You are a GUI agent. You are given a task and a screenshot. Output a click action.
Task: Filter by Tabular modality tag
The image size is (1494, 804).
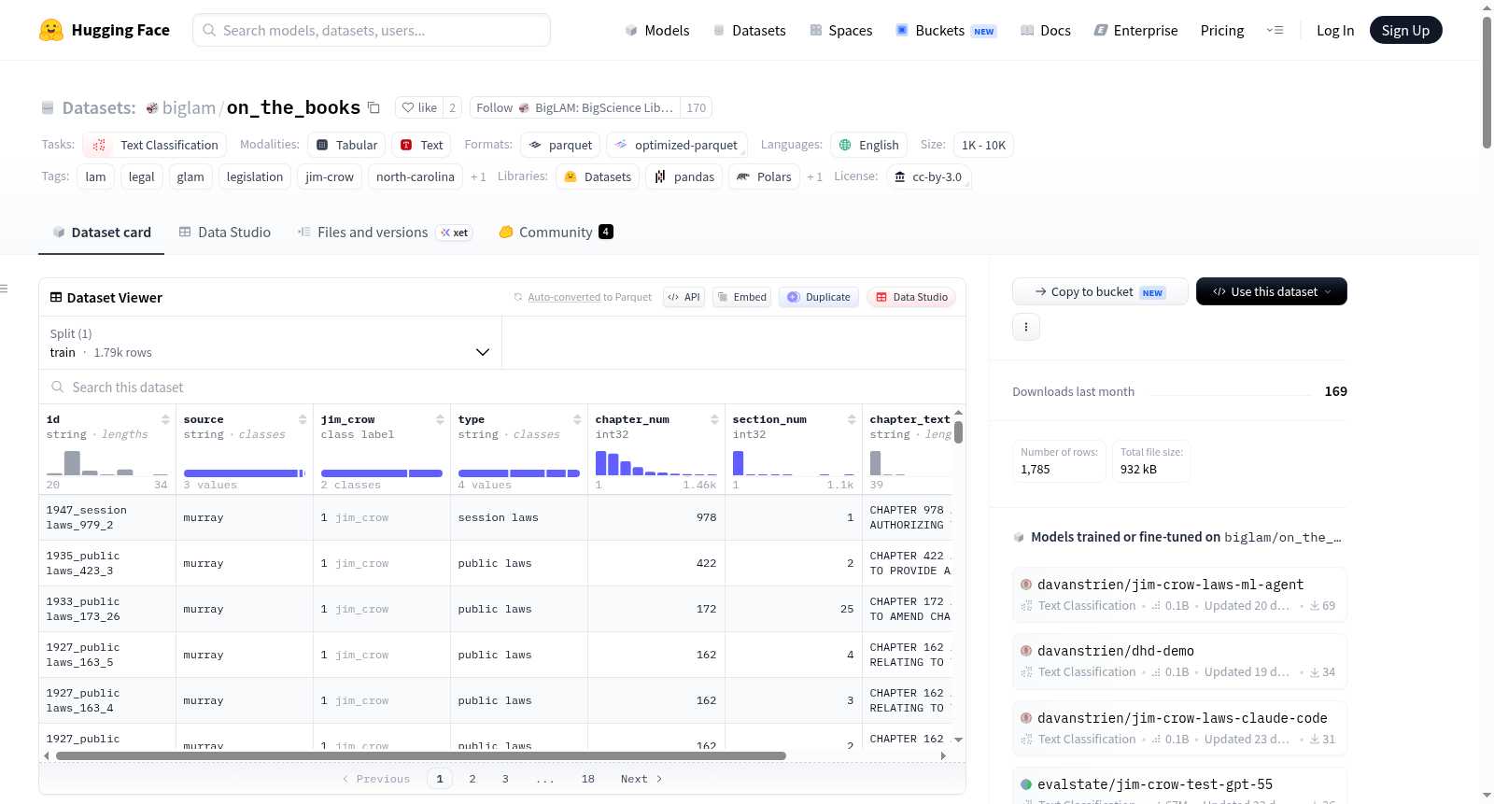point(347,145)
